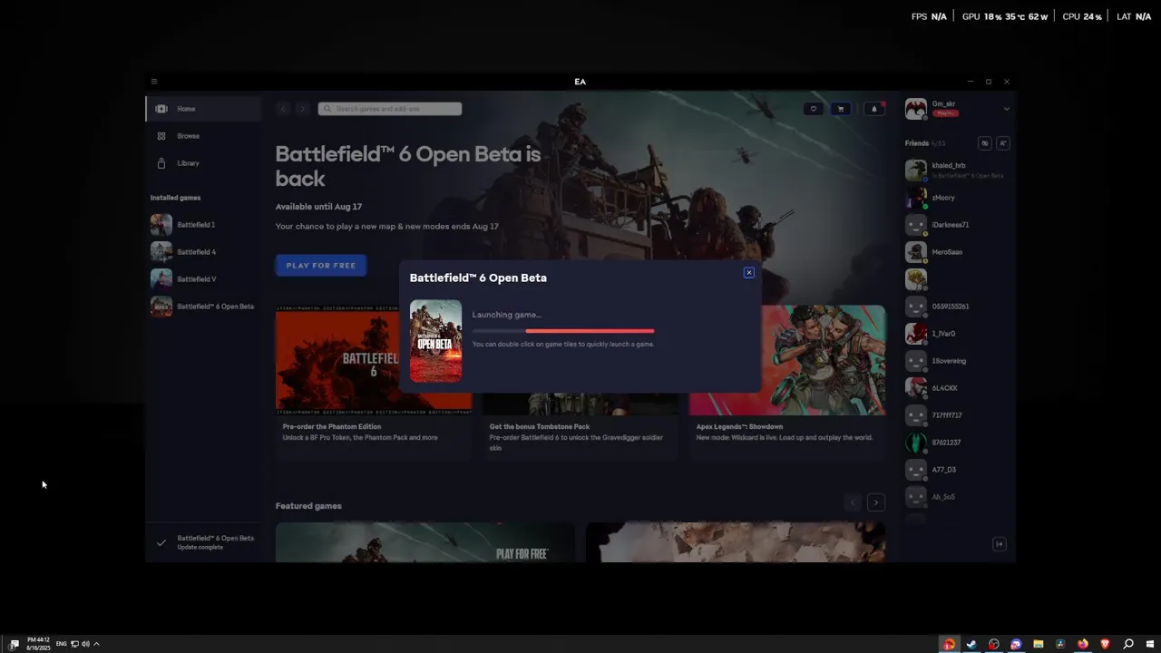
Task: Select Battlefield 6 Open Beta in installed games
Action: 203,307
